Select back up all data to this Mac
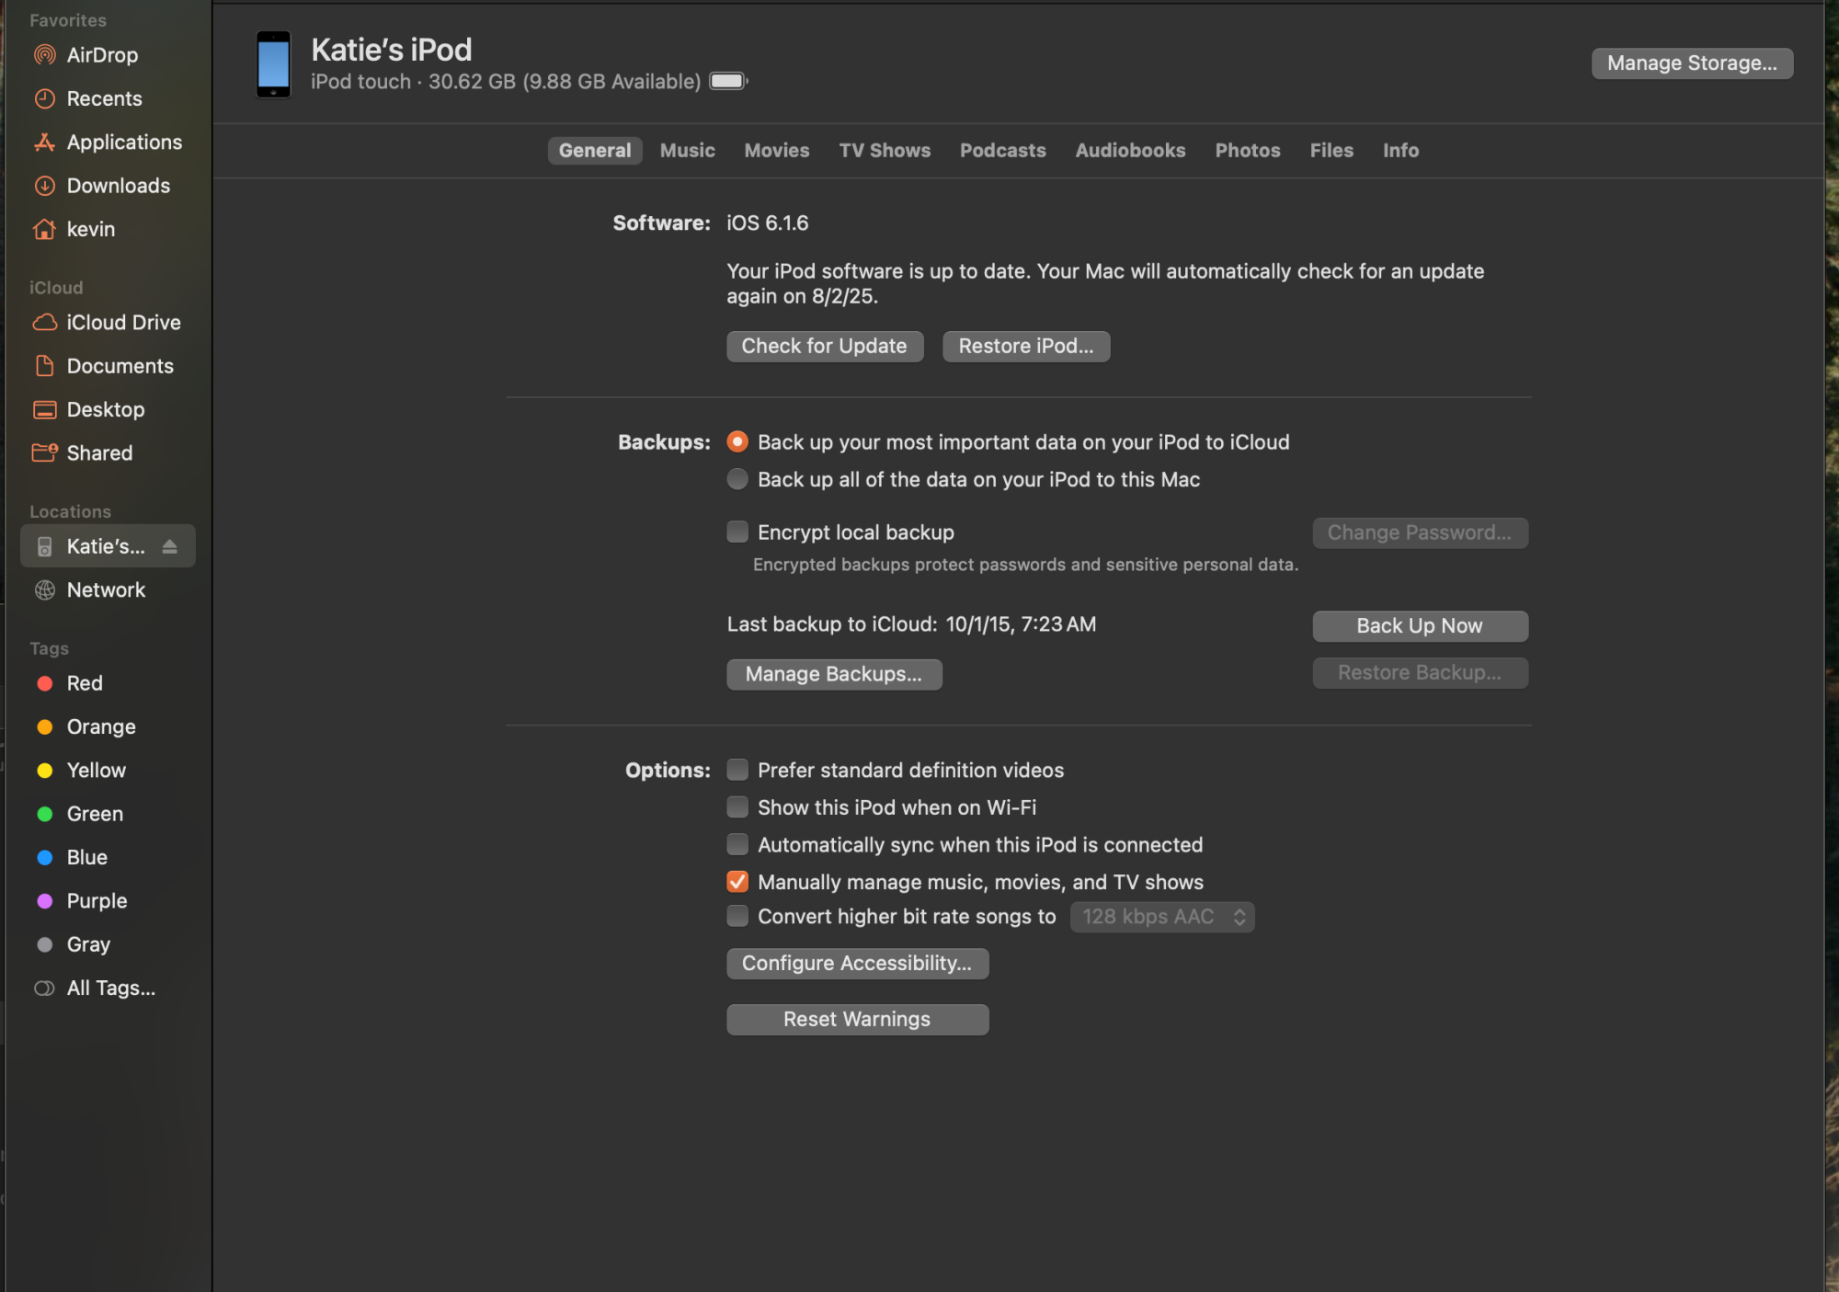Screen dimensions: 1839x1292 click(737, 479)
